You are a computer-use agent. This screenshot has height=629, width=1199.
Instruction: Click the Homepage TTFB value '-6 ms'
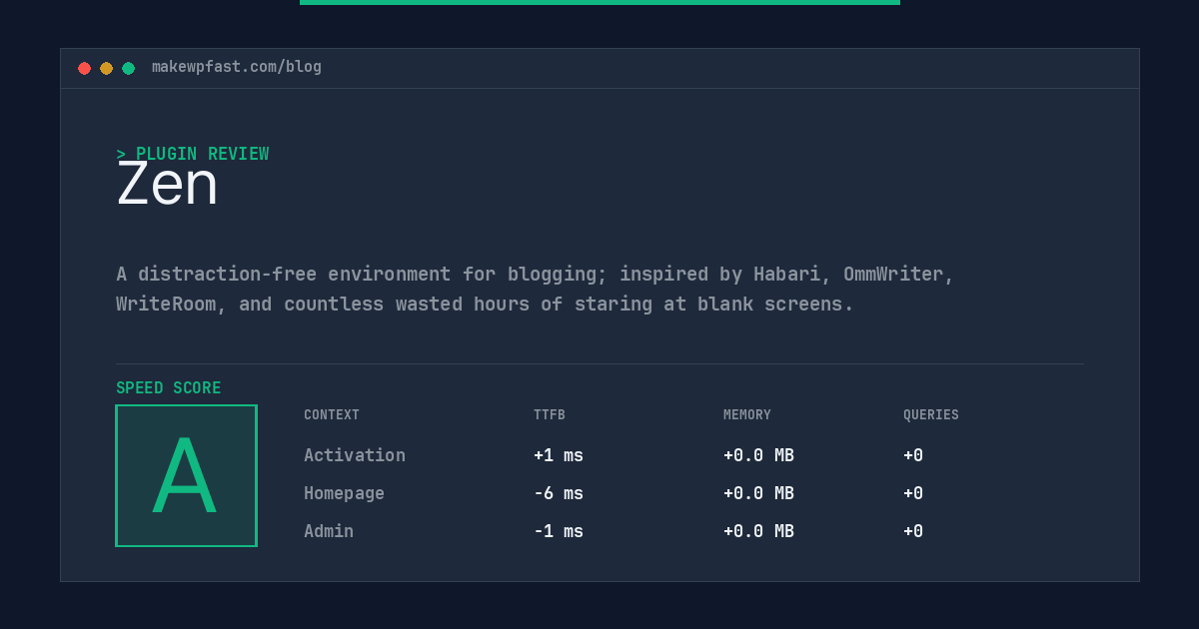559,493
